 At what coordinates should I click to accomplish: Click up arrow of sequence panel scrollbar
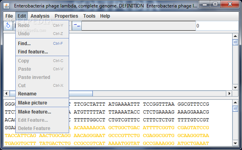click(235, 102)
